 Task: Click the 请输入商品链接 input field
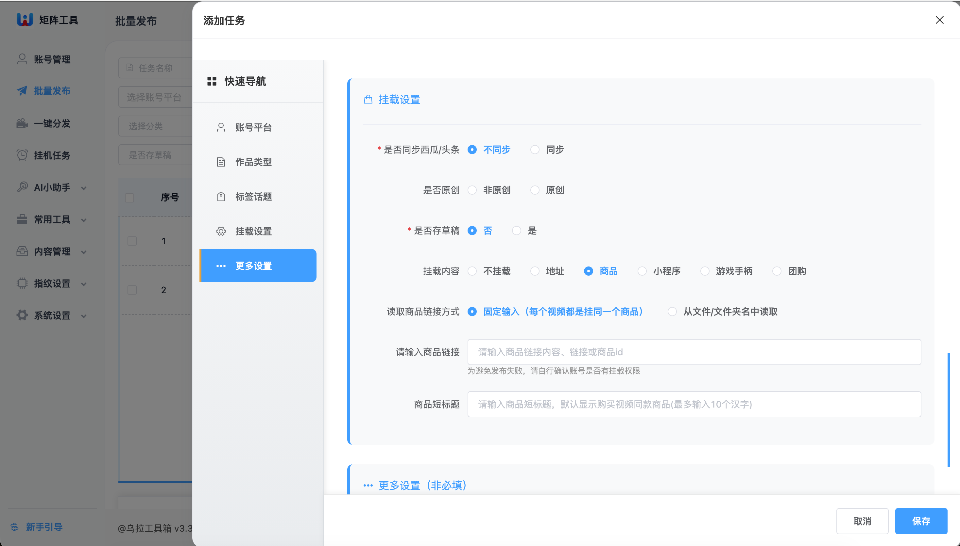pyautogui.click(x=694, y=352)
